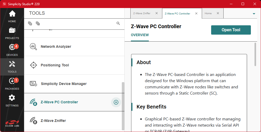The height and width of the screenshot is (132, 261).
Task: Open the Devices sidebar section
Action: 12,50
